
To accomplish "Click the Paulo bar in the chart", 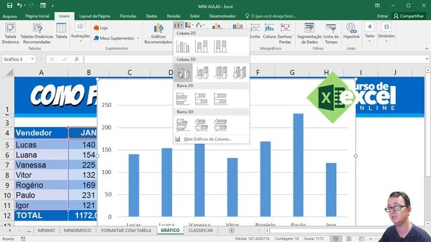I will 298,165.
